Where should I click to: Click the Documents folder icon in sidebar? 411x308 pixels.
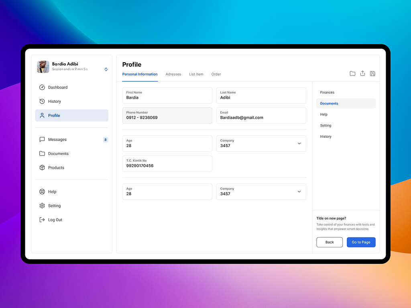click(x=42, y=153)
